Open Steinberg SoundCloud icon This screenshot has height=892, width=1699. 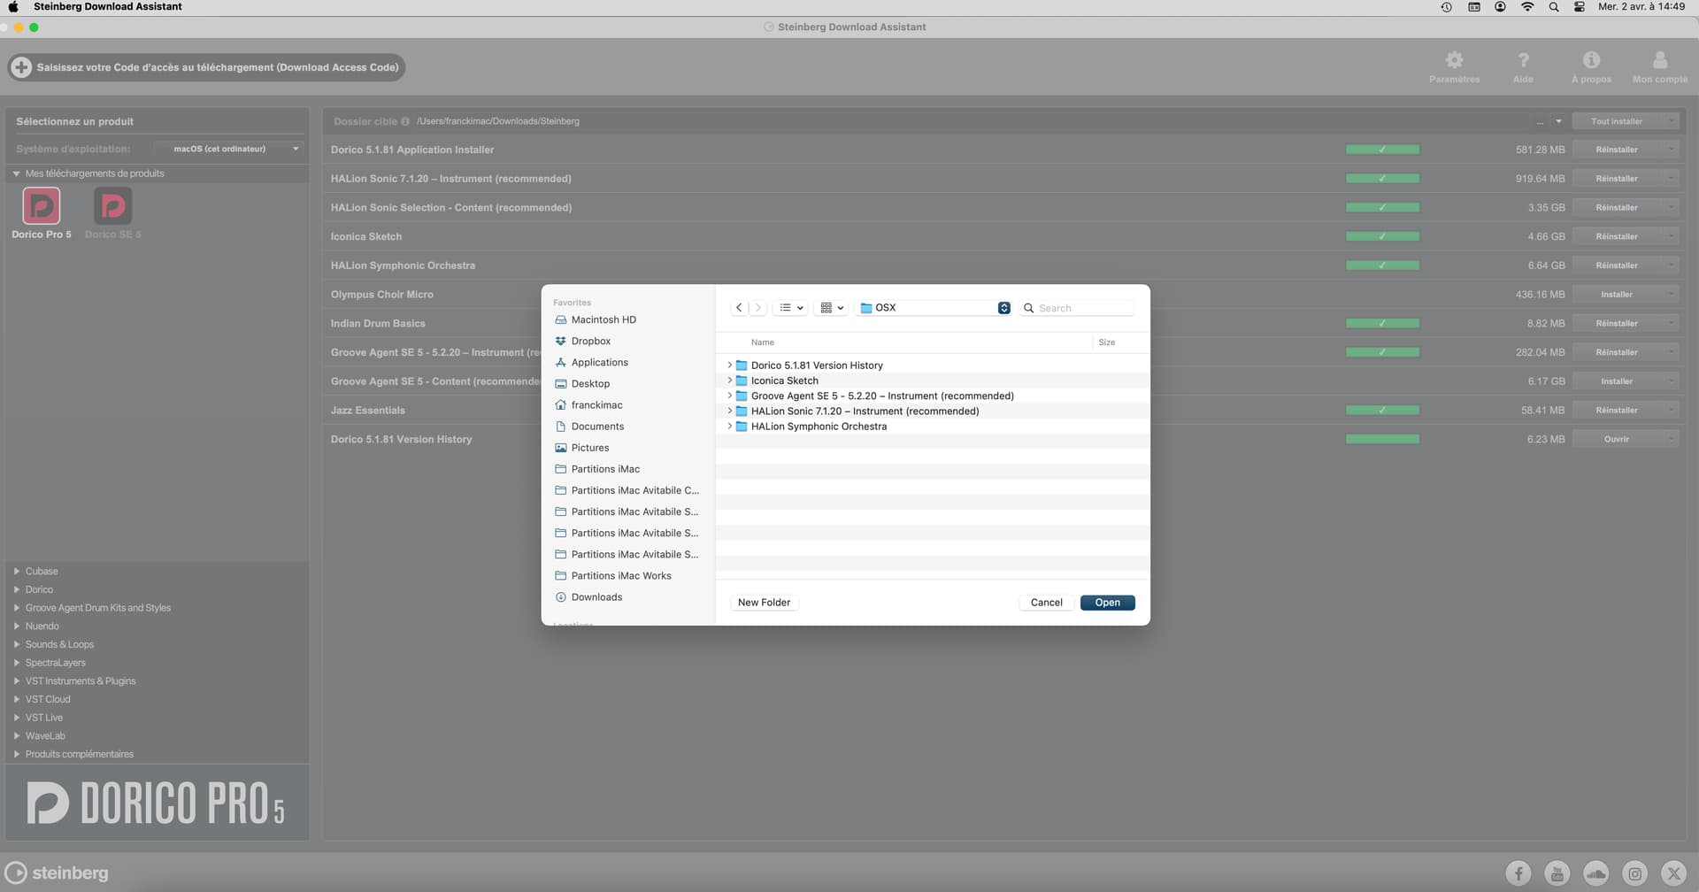click(1596, 873)
